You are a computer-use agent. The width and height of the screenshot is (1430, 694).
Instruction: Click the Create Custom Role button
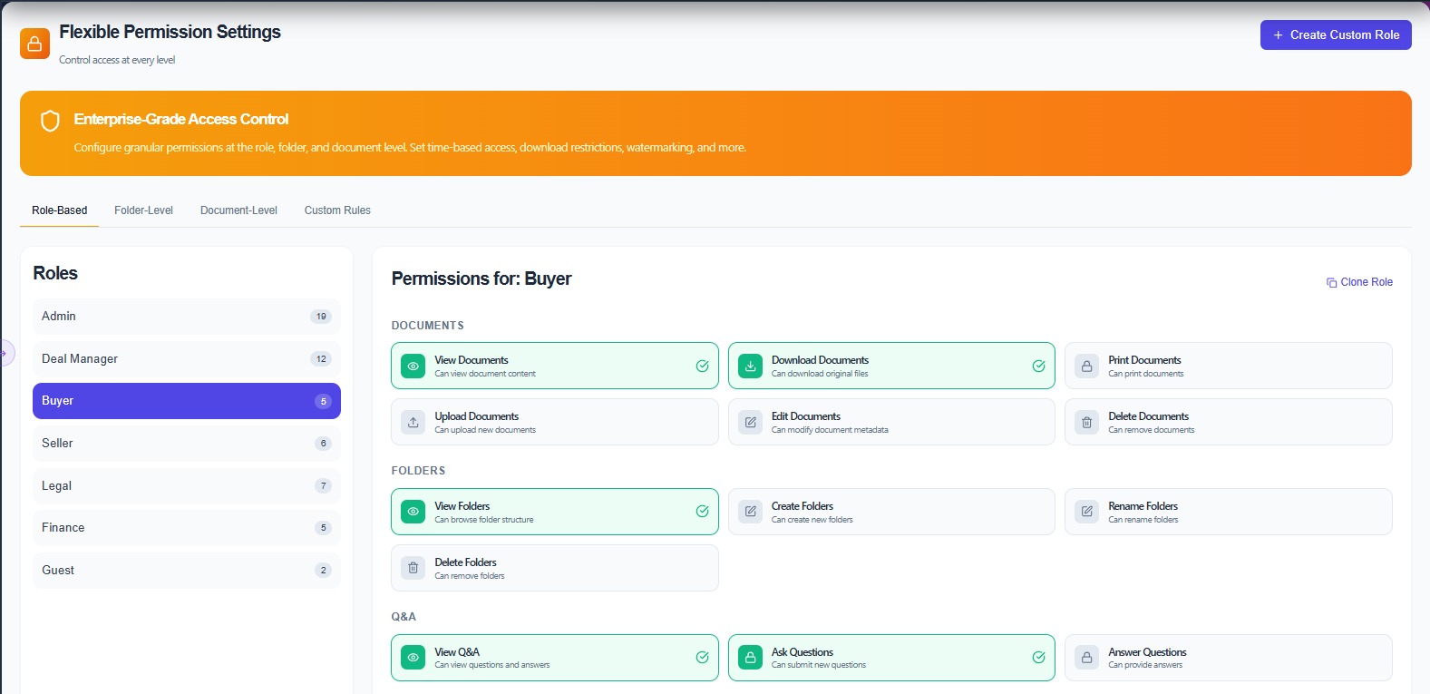point(1335,35)
